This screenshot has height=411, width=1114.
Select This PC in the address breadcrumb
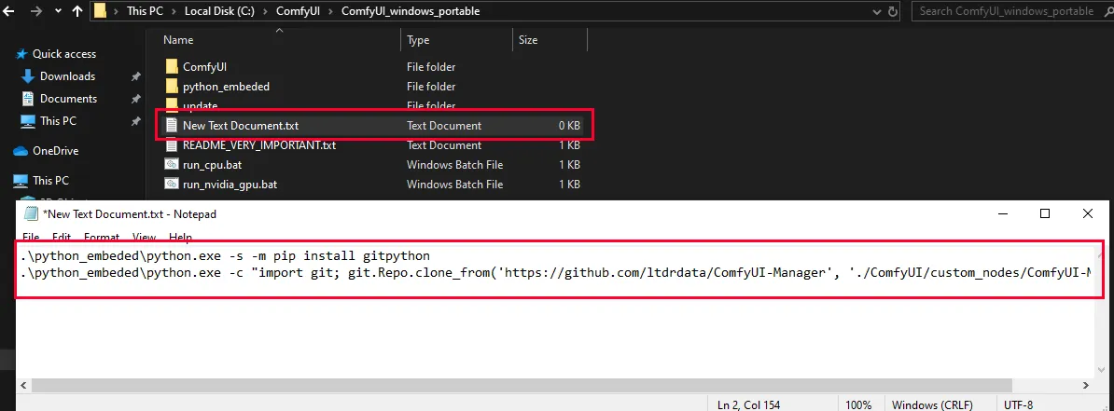pos(145,11)
